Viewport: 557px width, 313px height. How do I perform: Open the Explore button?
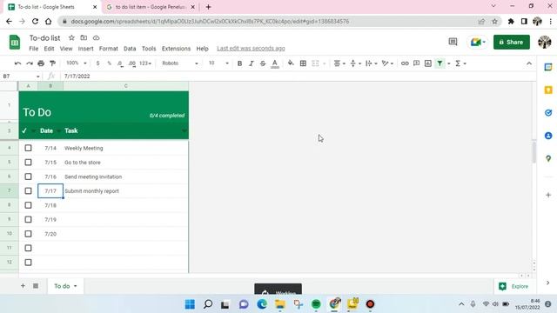tap(513, 286)
